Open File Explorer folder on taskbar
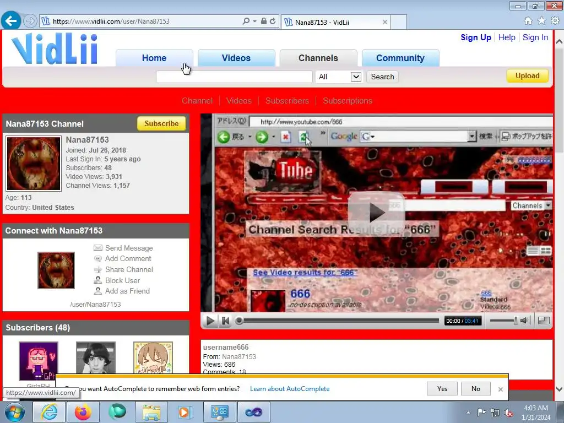The image size is (564, 423). tap(151, 412)
